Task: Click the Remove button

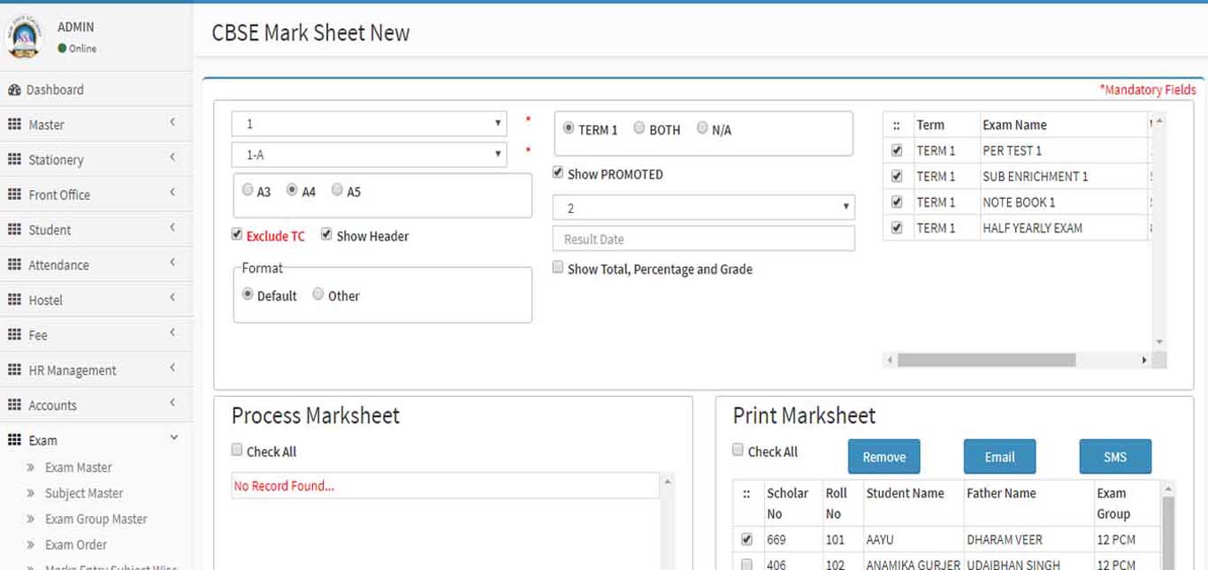Action: pyautogui.click(x=884, y=457)
